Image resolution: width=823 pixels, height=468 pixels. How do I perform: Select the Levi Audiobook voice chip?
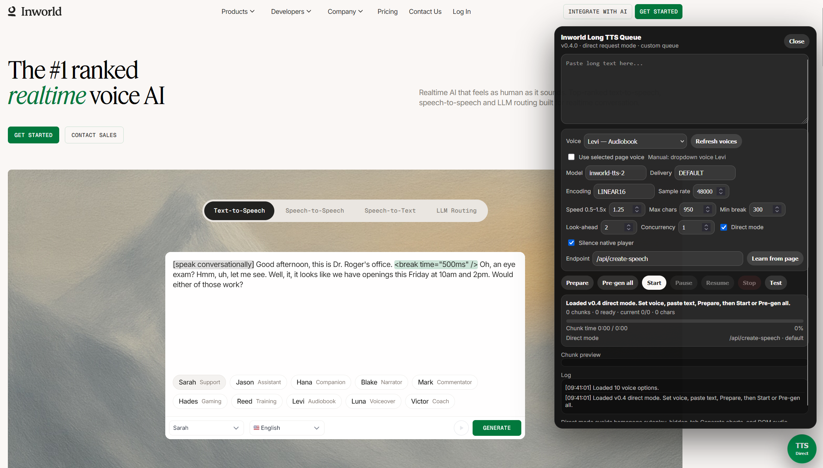pyautogui.click(x=314, y=401)
